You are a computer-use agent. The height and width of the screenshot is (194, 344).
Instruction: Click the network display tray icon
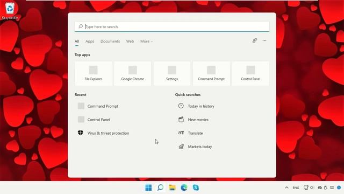tap(306, 188)
